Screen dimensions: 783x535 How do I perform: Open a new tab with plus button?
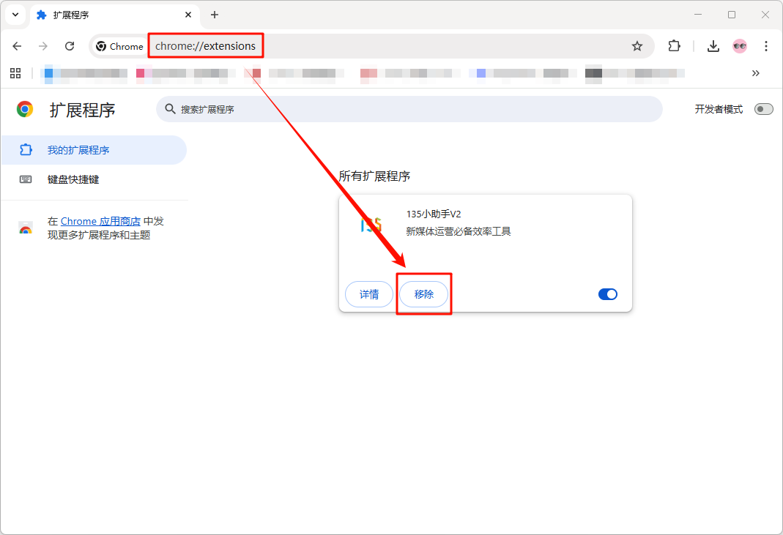pyautogui.click(x=215, y=15)
